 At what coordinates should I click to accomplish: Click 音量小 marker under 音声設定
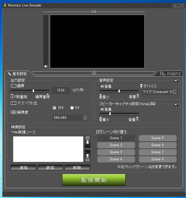pyautogui.click(x=104, y=97)
